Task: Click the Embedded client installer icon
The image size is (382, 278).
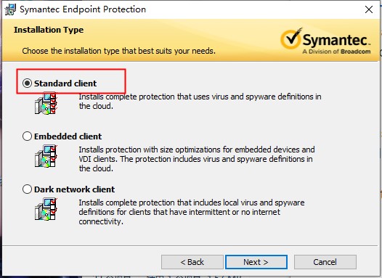Action: click(46, 156)
